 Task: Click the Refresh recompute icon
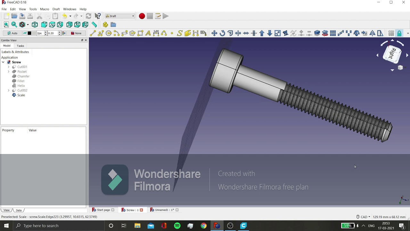click(88, 16)
